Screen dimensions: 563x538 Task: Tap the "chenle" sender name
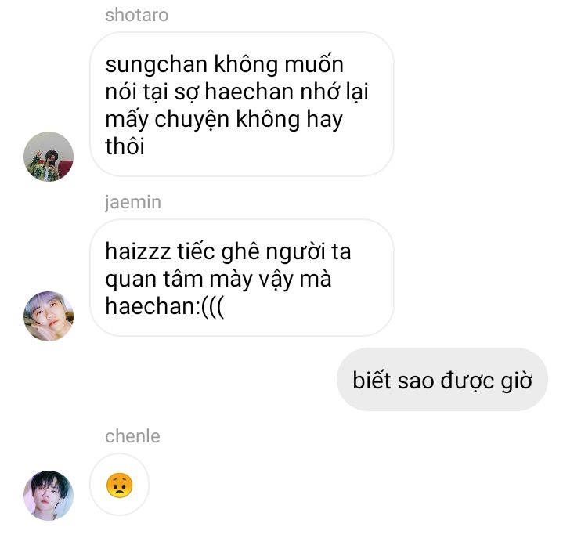132,436
